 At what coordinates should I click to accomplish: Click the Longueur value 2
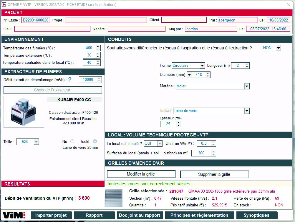238,65
